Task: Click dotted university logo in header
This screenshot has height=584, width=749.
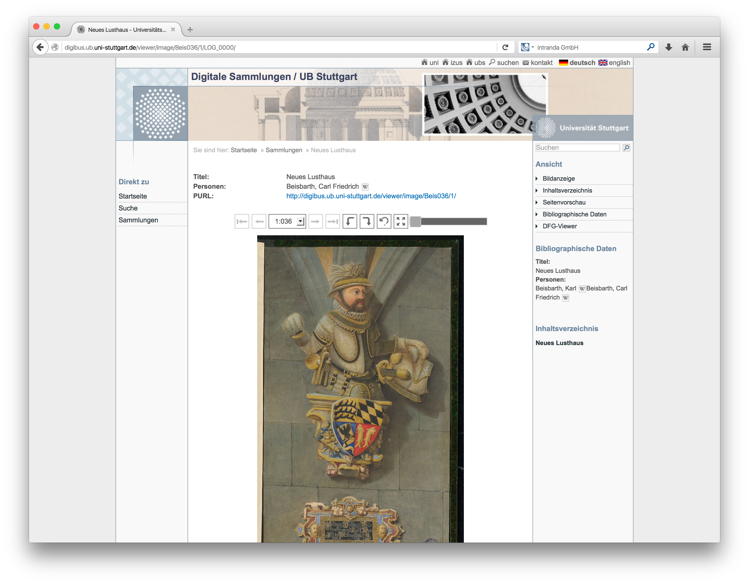Action: pyautogui.click(x=160, y=113)
